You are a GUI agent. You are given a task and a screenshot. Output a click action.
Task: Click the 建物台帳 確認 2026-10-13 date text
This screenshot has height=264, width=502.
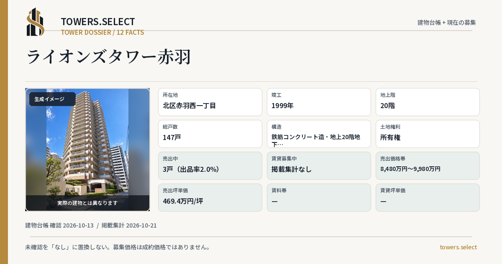59,225
